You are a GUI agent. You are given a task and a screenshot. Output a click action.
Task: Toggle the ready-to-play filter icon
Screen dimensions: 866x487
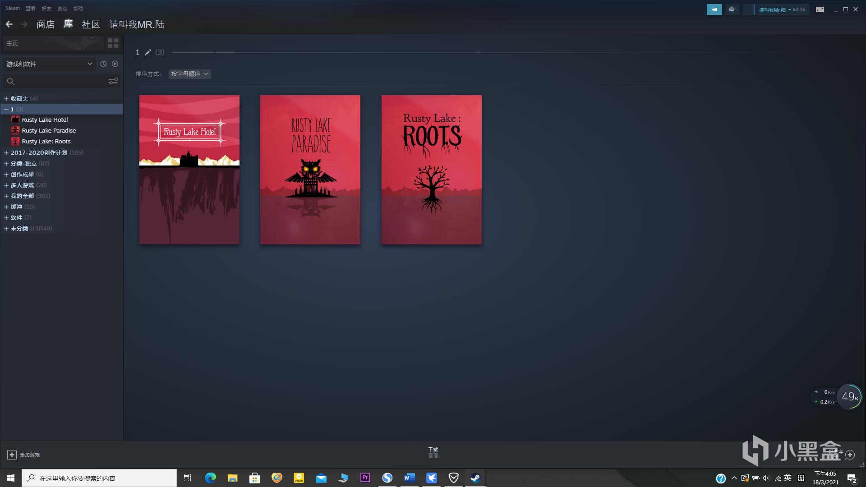115,64
